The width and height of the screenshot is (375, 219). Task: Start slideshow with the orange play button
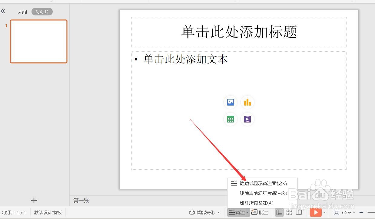click(316, 212)
